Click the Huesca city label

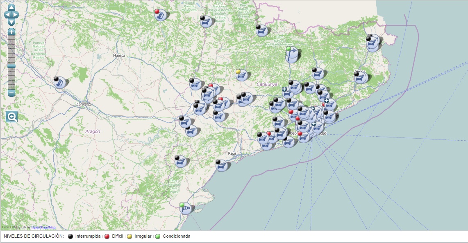(x=119, y=56)
